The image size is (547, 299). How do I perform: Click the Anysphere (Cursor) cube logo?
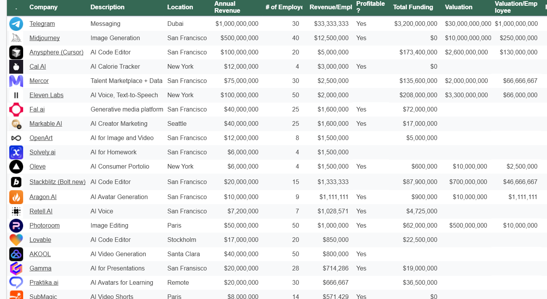point(16,52)
